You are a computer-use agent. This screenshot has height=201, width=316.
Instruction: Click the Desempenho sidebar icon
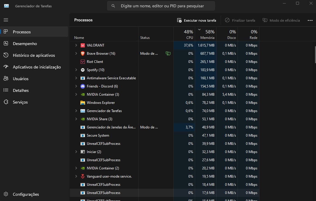point(6,43)
